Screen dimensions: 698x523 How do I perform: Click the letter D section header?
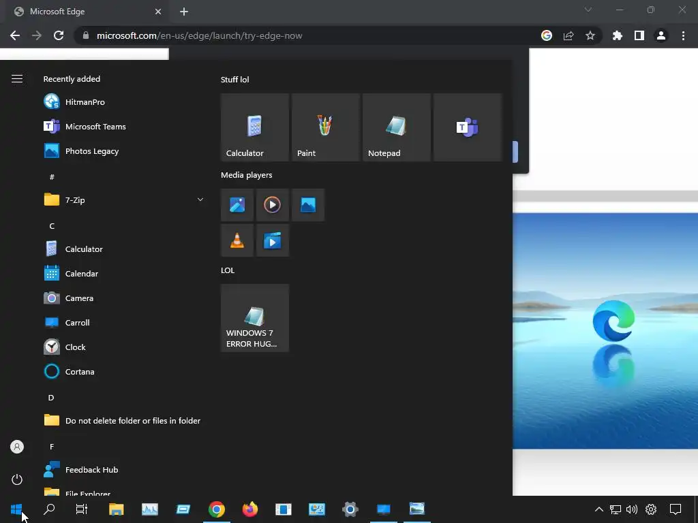click(x=51, y=398)
